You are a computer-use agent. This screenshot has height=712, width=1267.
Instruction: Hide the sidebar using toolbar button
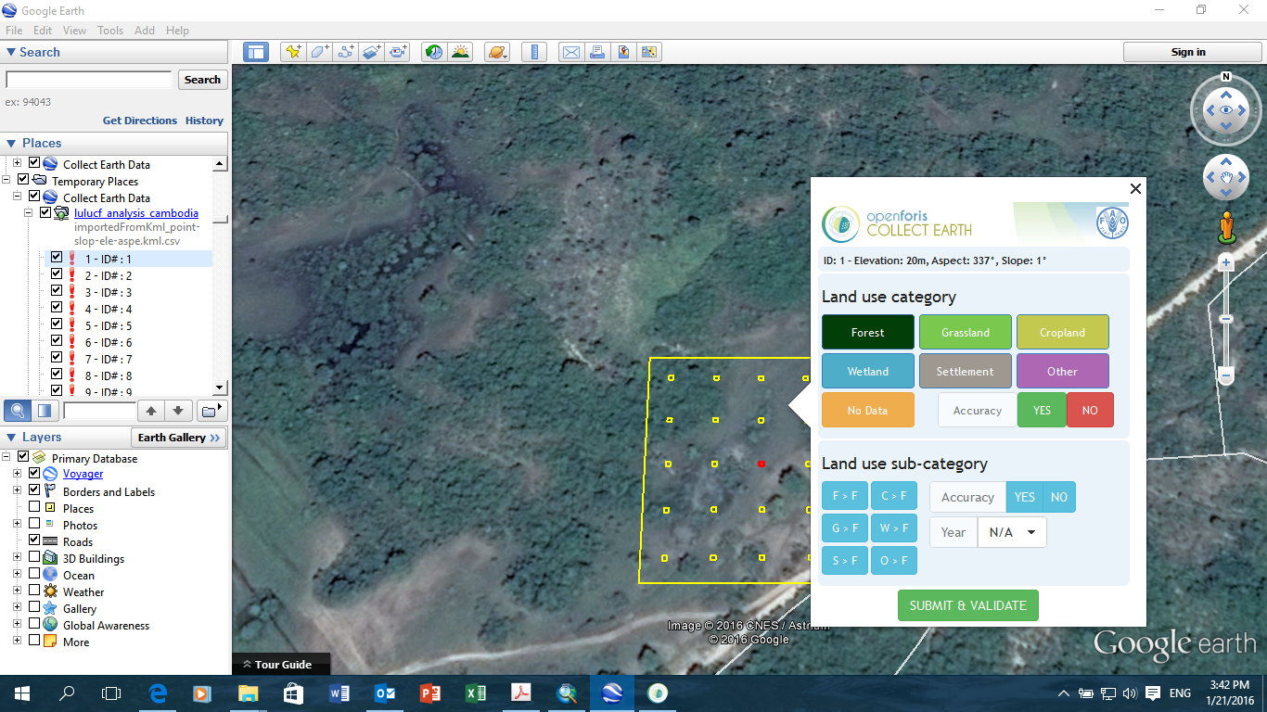256,52
